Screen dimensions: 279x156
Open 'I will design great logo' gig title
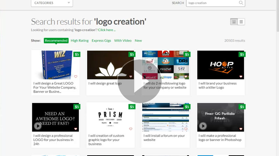105,84
